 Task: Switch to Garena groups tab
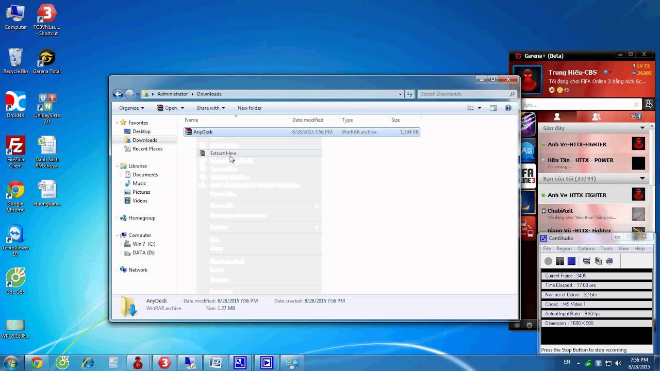pyautogui.click(x=597, y=117)
